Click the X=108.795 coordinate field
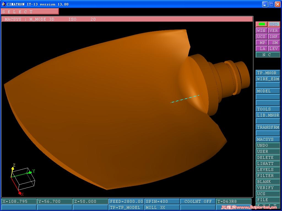 [x=19, y=201]
